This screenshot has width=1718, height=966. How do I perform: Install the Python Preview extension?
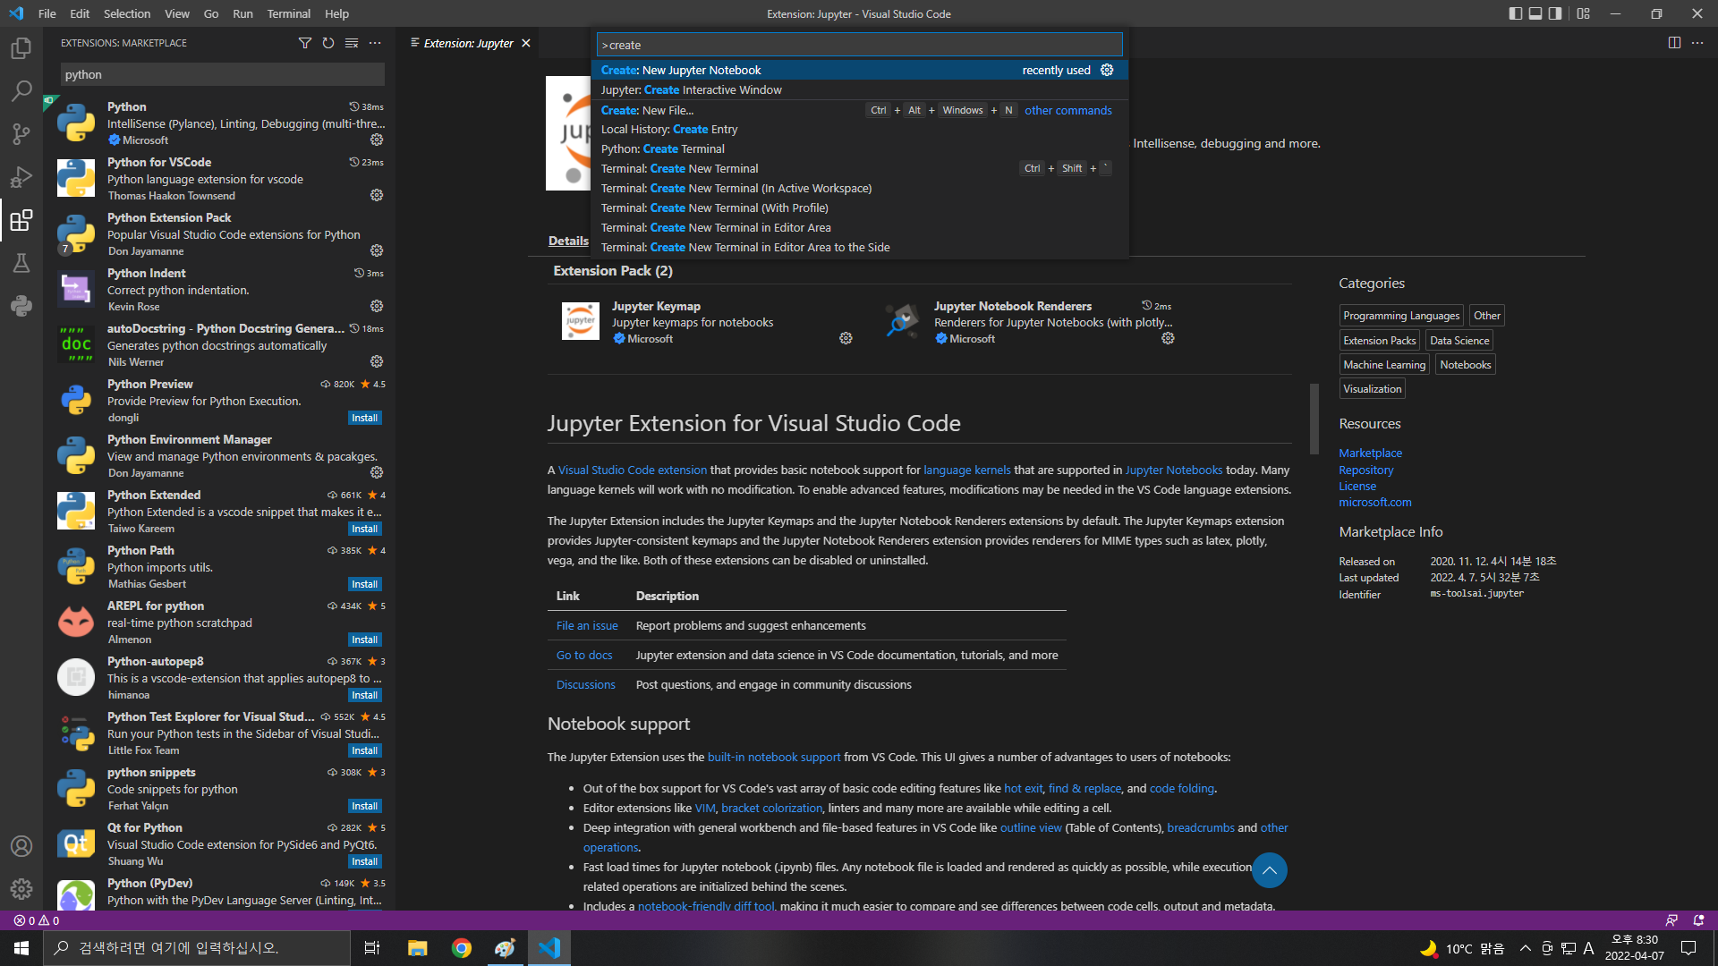click(364, 418)
